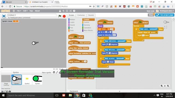
Task: Stop the project with the red button
Action: click(64, 16)
